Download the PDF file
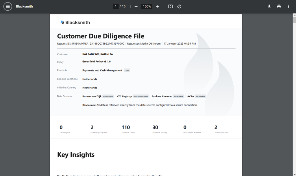Screen dimensions: 296x176 coord(269,6)
